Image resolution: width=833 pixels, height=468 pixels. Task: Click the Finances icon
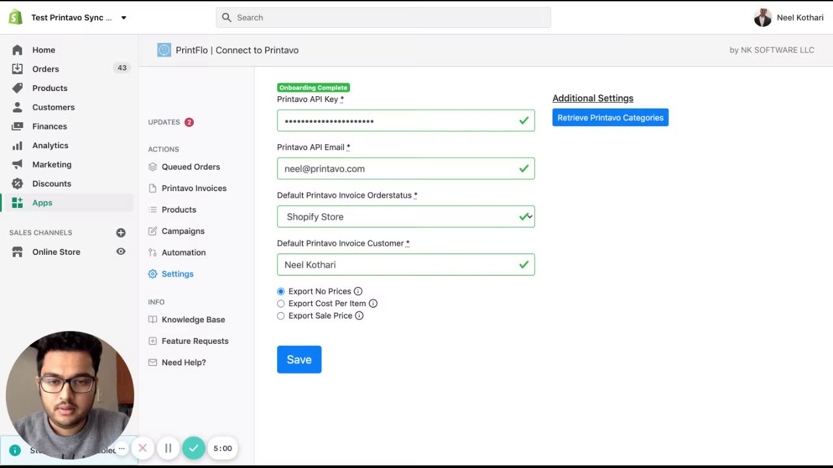(x=18, y=126)
